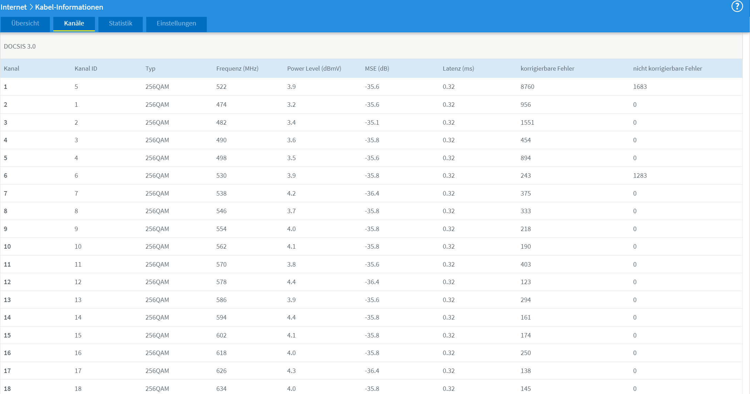750x394 pixels.
Task: Click the MSE (dB) column header
Action: coord(377,69)
